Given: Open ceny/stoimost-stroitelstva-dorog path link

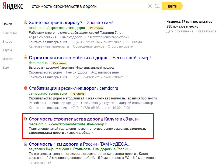Looking at the screenshot, I should 78,124.
